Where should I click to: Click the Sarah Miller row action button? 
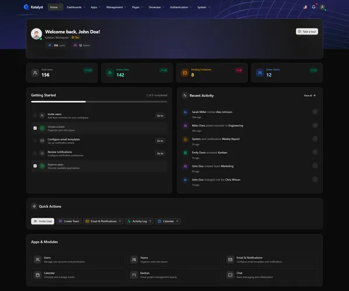[315, 112]
